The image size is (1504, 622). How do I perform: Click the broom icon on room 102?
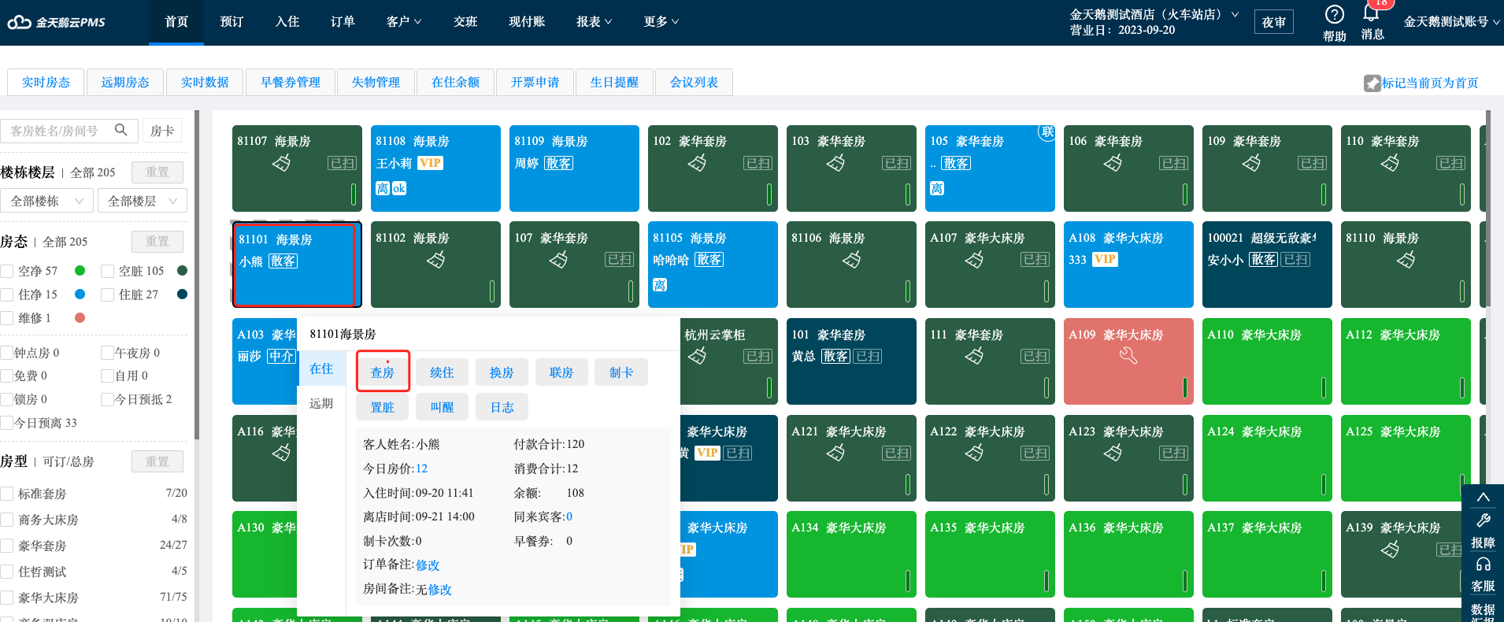(x=697, y=163)
